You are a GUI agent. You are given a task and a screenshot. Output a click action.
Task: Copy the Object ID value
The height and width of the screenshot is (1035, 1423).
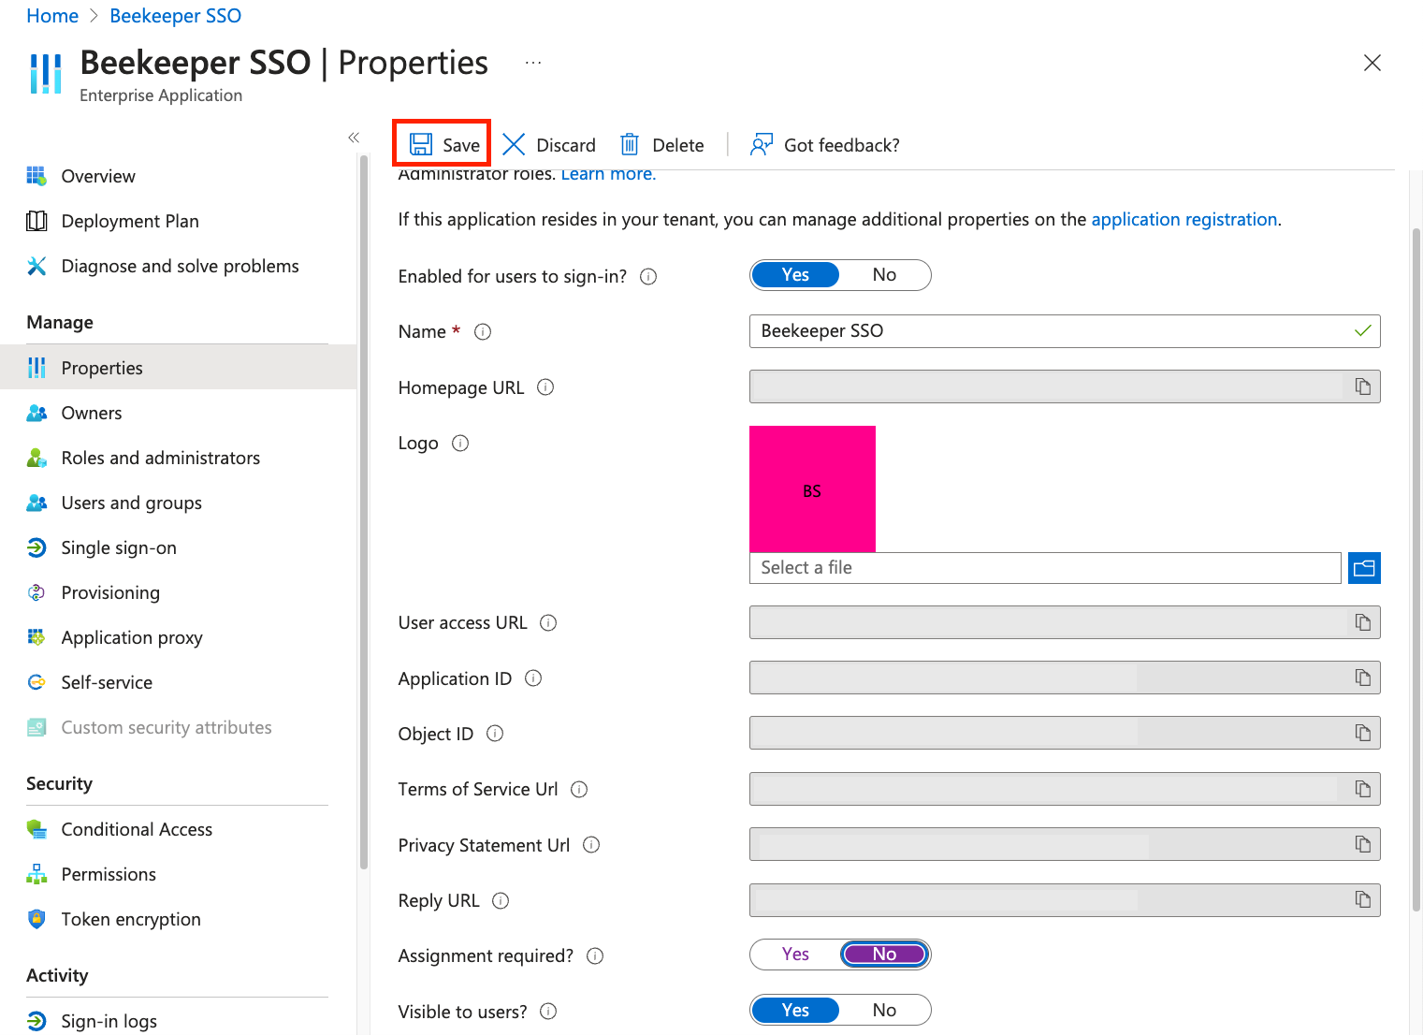(x=1363, y=733)
